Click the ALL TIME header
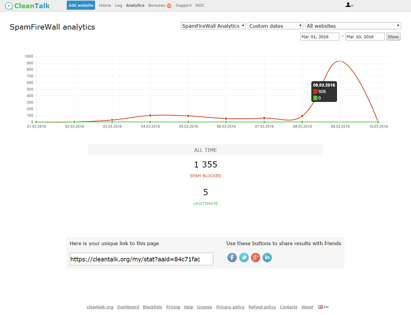Viewport: 411px width, 315px height. click(x=206, y=150)
